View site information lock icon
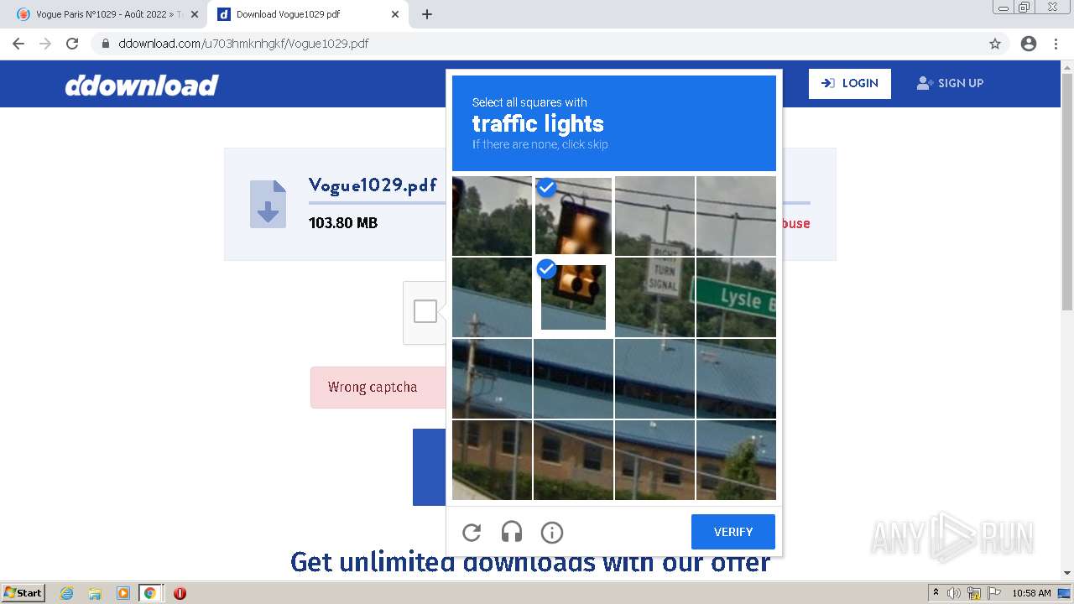This screenshot has width=1074, height=604. point(106,44)
